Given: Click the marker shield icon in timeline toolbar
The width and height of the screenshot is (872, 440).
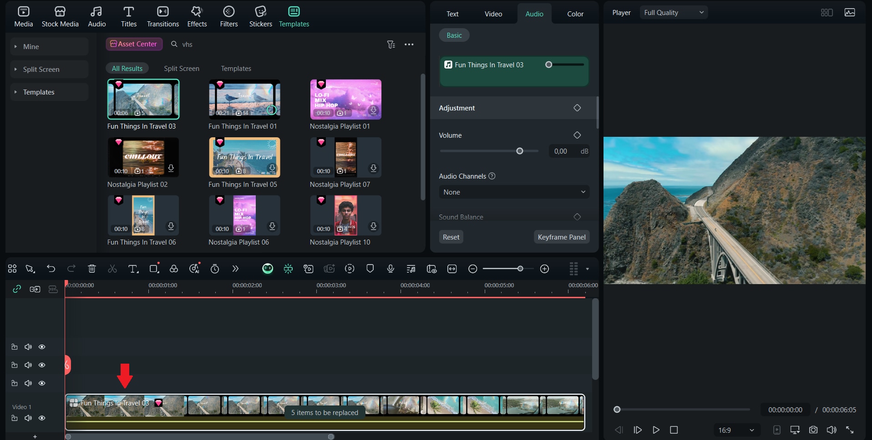Looking at the screenshot, I should coord(370,269).
